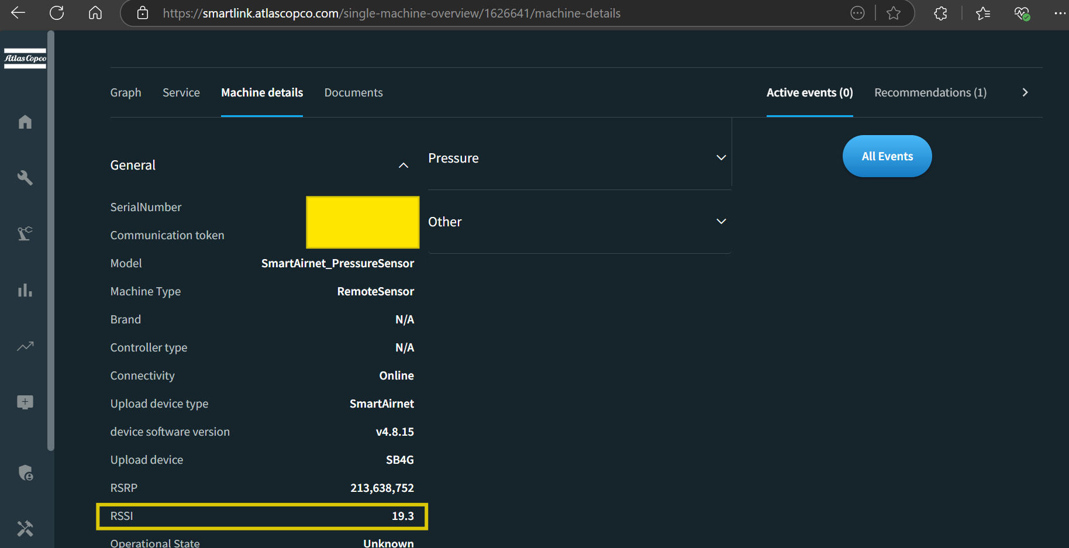Open browser extensions puzzle icon
Viewport: 1069px width, 548px height.
940,13
